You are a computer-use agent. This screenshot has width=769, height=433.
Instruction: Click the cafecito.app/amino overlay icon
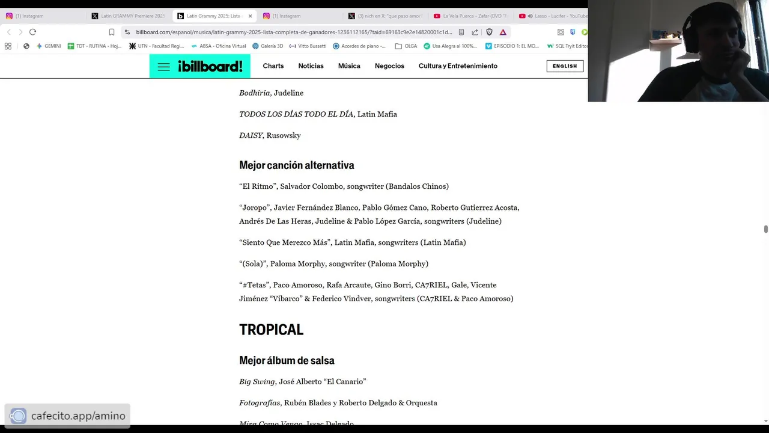(x=19, y=416)
